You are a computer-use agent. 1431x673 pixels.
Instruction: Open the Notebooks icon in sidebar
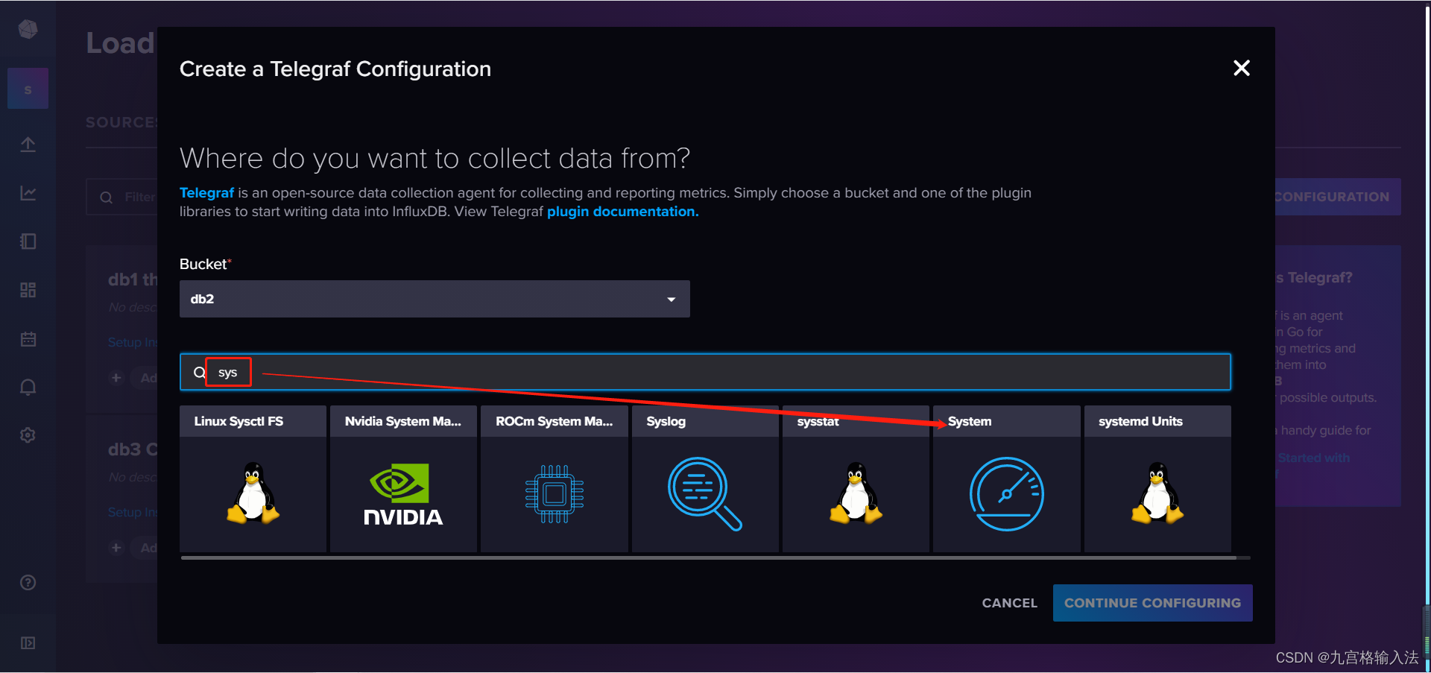click(28, 241)
